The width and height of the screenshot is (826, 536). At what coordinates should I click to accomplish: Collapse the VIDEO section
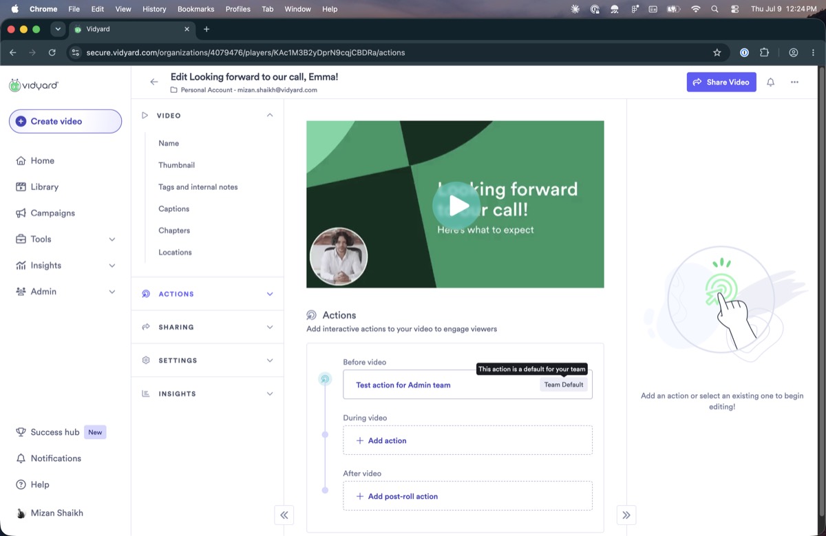(x=270, y=116)
